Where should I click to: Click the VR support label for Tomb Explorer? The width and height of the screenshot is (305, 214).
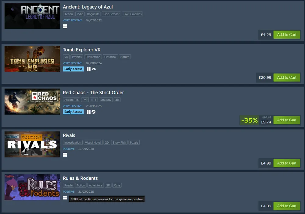[x=94, y=69]
